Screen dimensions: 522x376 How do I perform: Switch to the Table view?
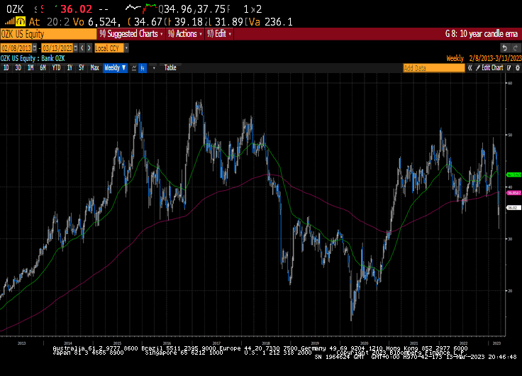(x=170, y=68)
